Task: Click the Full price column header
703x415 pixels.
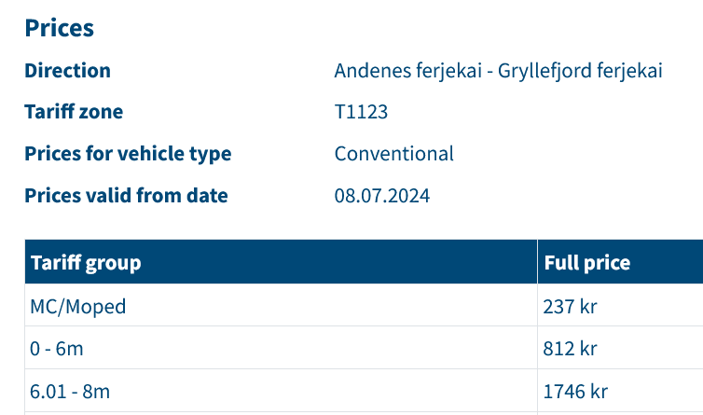Action: click(586, 263)
